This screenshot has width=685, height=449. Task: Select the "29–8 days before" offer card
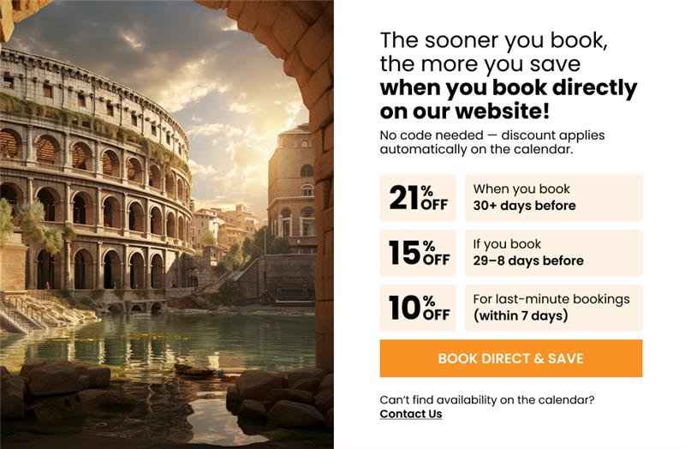[x=553, y=253]
